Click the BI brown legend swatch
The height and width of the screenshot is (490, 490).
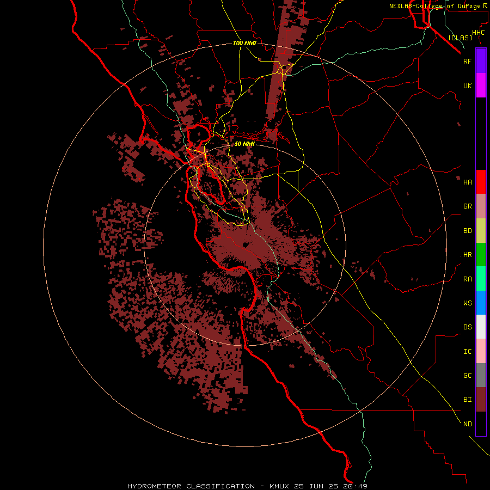pyautogui.click(x=481, y=400)
